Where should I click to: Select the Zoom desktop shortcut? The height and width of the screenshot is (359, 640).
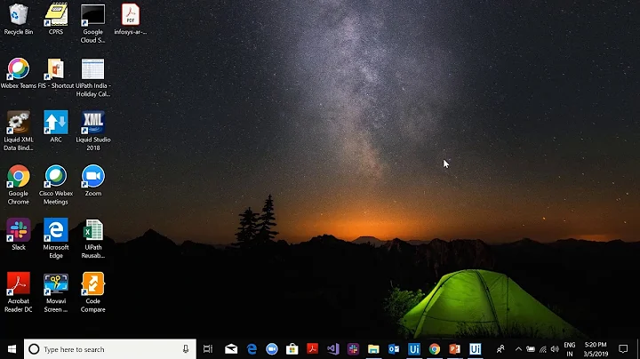[93, 180]
